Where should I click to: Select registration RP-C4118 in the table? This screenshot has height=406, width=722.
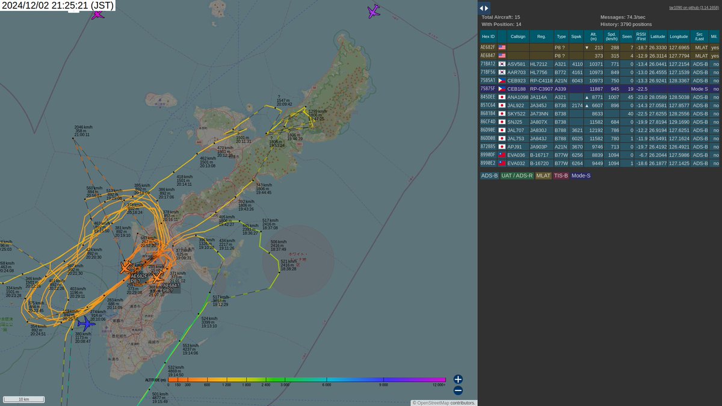coord(541,80)
